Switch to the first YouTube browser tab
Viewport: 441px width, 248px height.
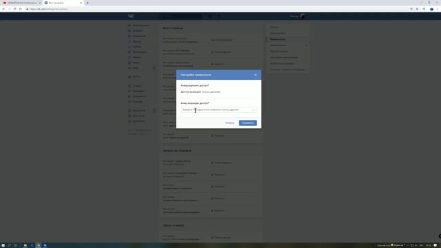tap(21, 3)
